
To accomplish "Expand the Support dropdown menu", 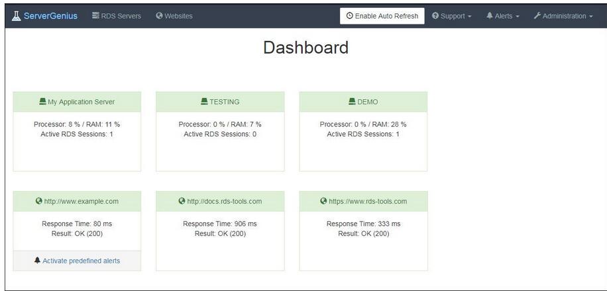I will 452,16.
